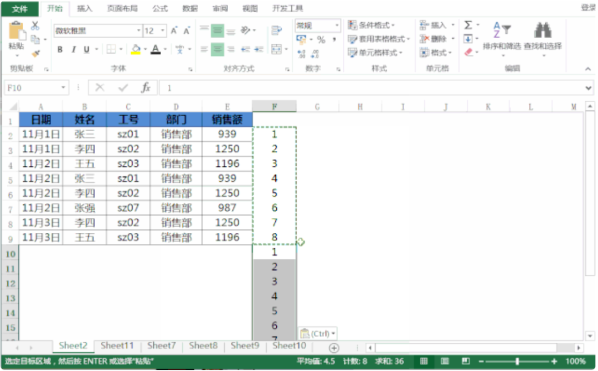Switch to the Insert (插入) ribbon tab
Screen dimensions: 598x371
(x=85, y=8)
